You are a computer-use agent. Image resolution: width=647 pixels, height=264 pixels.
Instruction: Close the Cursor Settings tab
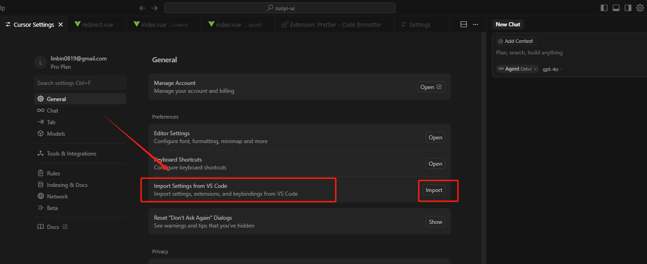pos(60,24)
